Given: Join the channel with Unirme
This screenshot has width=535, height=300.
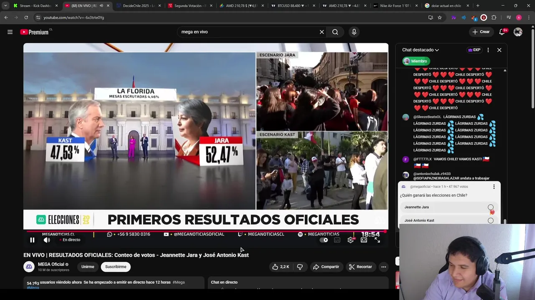Looking at the screenshot, I should (x=88, y=267).
